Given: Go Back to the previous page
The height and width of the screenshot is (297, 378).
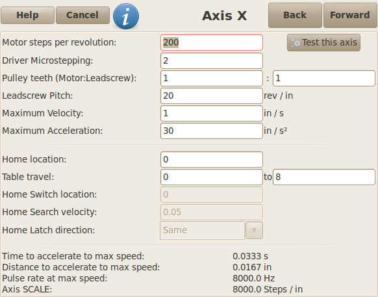Looking at the screenshot, I should 295,15.
